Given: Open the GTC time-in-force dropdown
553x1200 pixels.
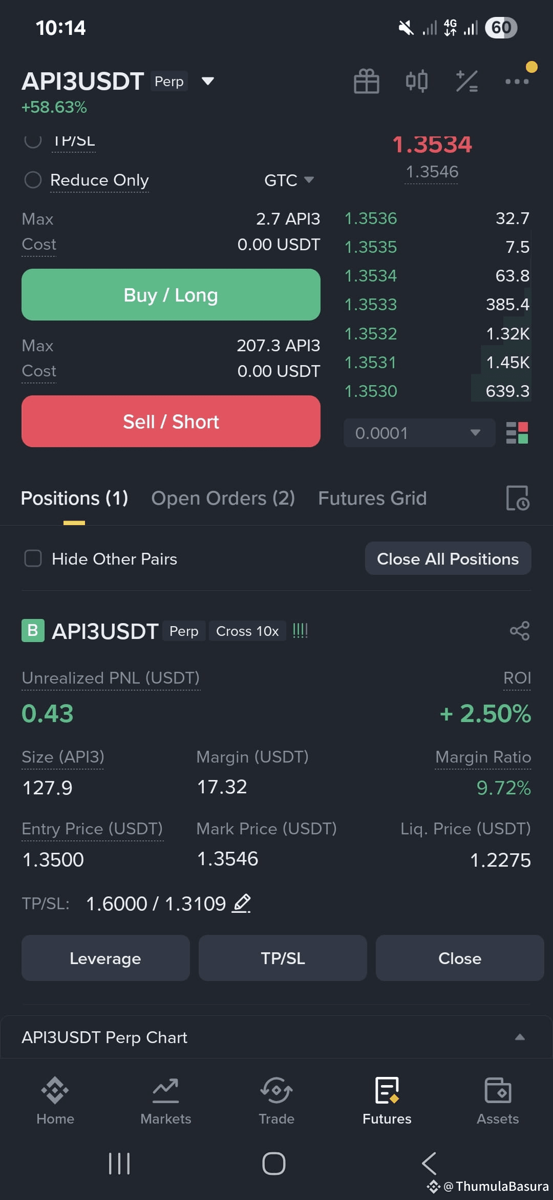Looking at the screenshot, I should tap(289, 180).
